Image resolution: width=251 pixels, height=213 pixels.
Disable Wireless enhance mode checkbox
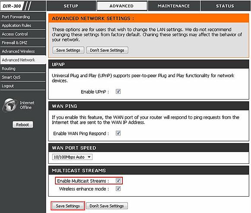(x=118, y=189)
